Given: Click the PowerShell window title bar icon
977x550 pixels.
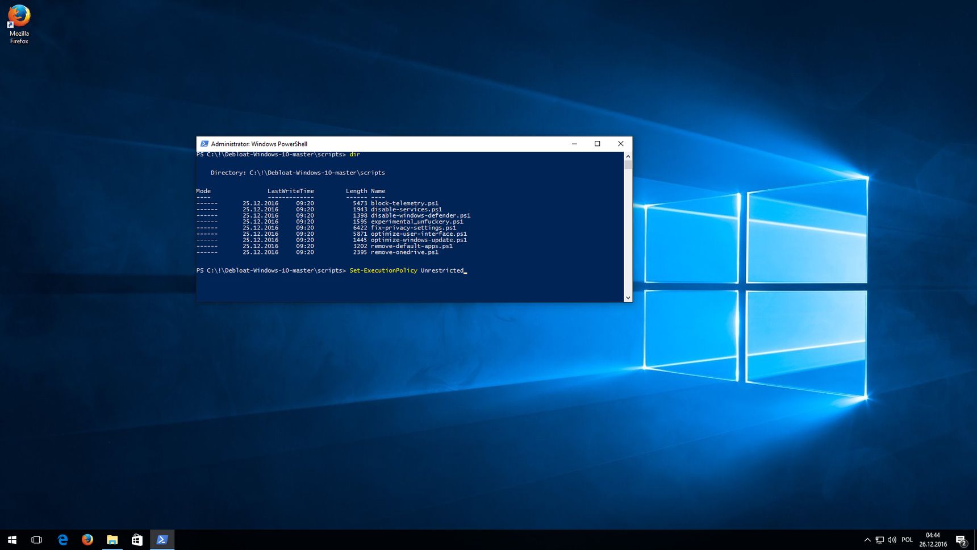Looking at the screenshot, I should (x=204, y=144).
